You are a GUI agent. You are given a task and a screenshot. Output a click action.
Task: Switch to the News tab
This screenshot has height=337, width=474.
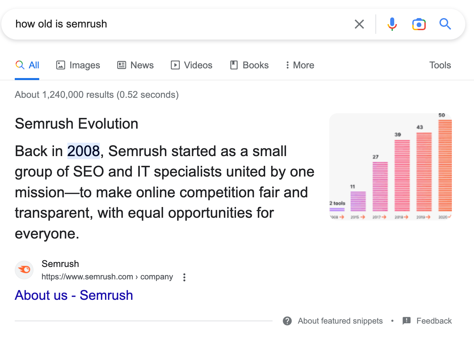click(135, 65)
